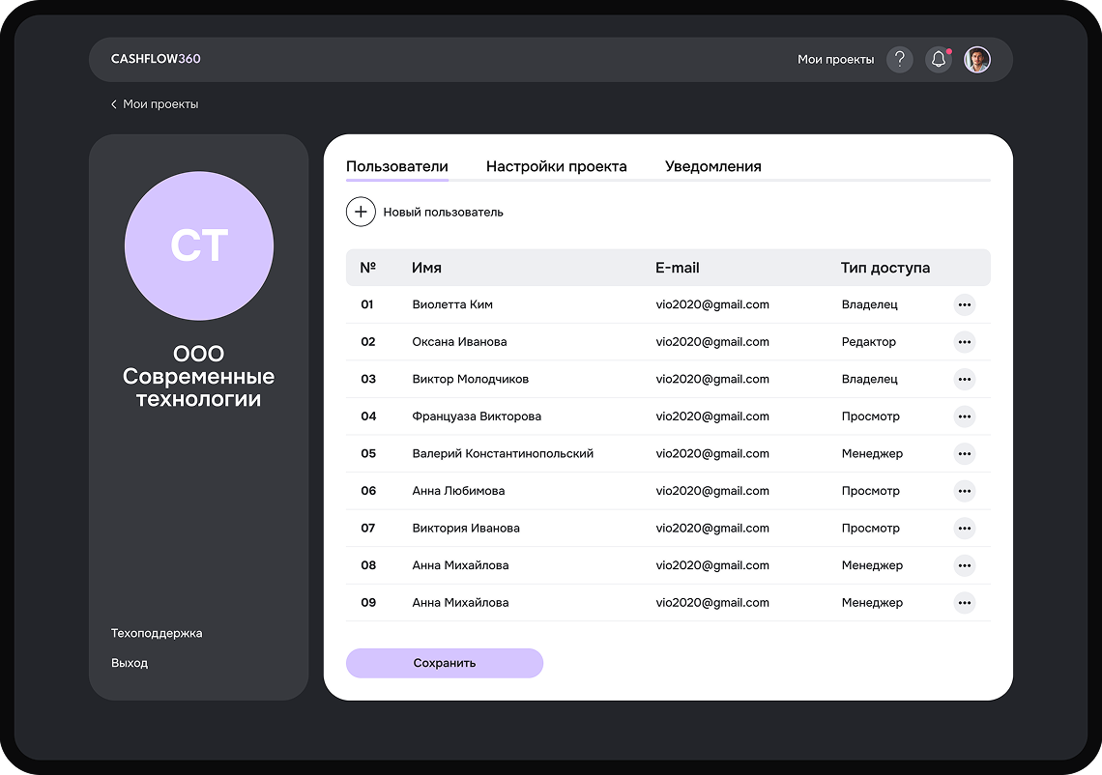Open Техоподдержка link in sidebar
The image size is (1102, 775).
[157, 634]
